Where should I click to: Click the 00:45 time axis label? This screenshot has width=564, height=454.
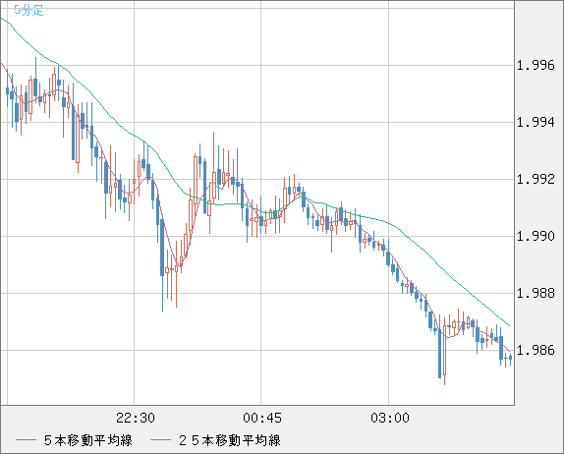262,418
